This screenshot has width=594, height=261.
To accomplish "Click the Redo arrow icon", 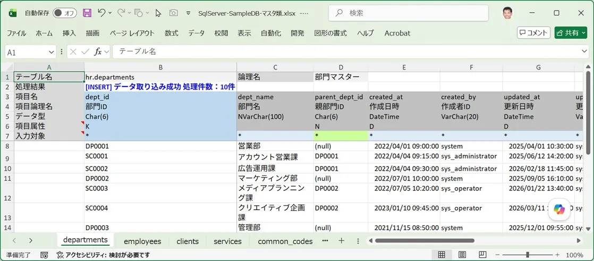I will (x=121, y=13).
